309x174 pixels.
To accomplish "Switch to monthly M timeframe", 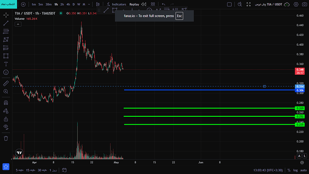I will [x=84, y=4].
